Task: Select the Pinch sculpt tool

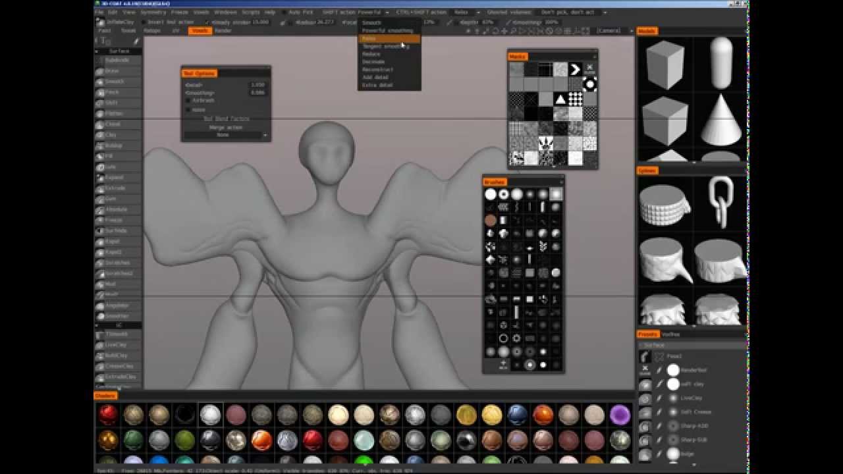Action: pos(119,92)
